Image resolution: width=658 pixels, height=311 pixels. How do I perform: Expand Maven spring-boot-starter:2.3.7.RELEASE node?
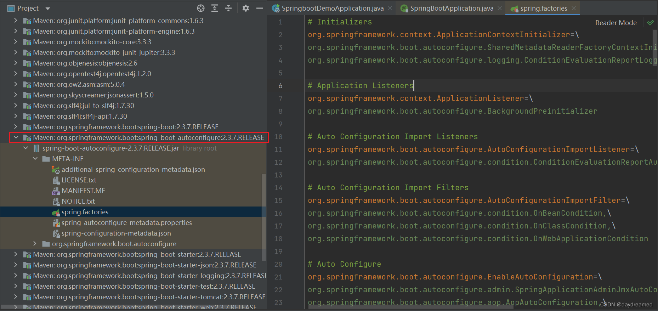click(16, 254)
